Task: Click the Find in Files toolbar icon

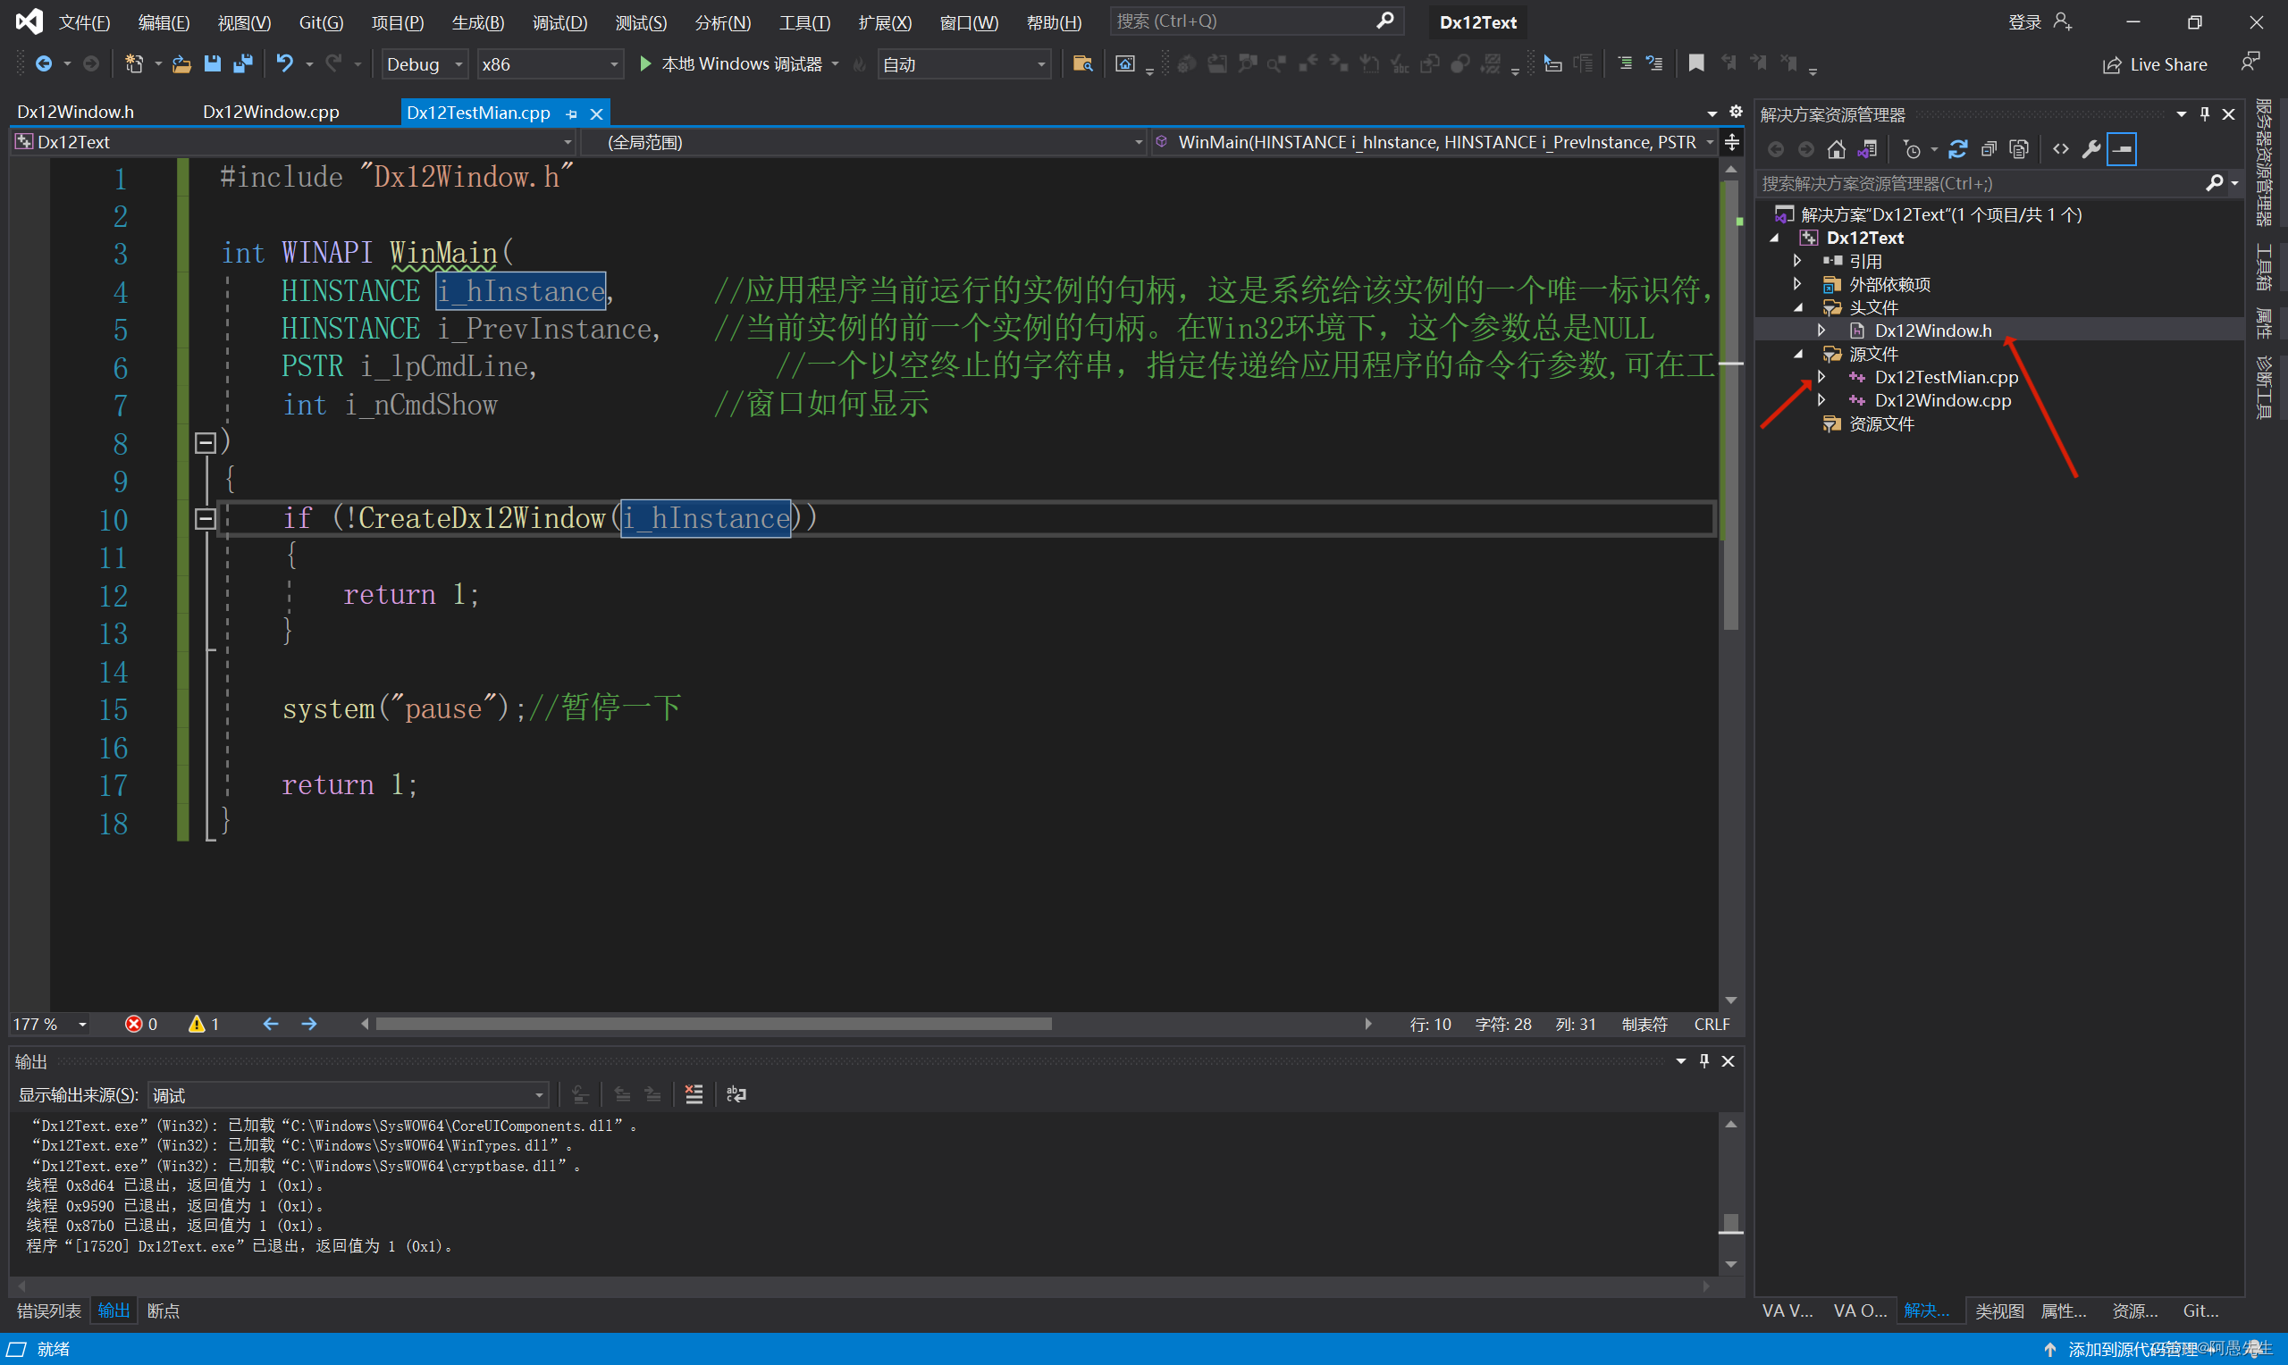Action: tap(1083, 63)
